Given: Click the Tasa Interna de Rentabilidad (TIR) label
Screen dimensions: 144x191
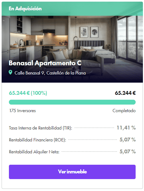Looking at the screenshot, I should pyautogui.click(x=41, y=128).
